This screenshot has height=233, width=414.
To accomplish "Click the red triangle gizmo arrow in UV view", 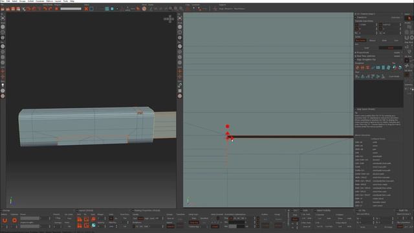I will click(227, 133).
